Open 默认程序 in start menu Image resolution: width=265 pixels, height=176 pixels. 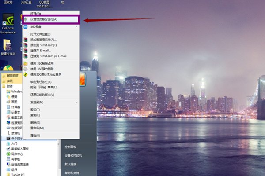tap(70, 164)
